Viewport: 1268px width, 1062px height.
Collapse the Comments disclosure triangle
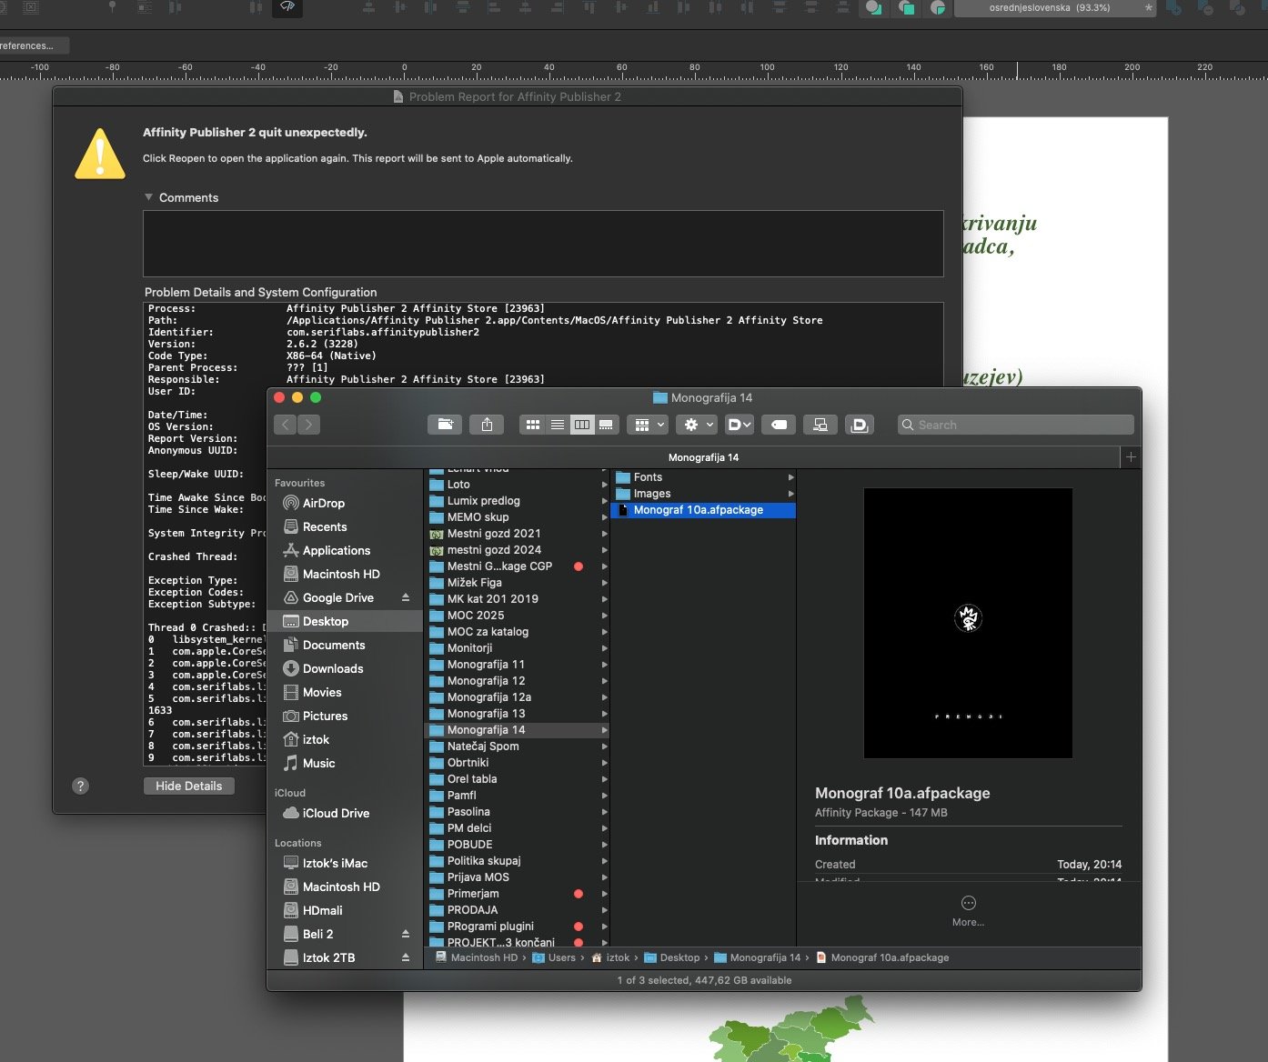click(149, 197)
